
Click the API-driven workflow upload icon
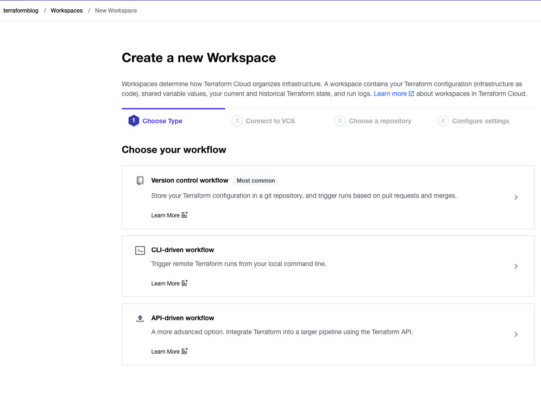(140, 318)
